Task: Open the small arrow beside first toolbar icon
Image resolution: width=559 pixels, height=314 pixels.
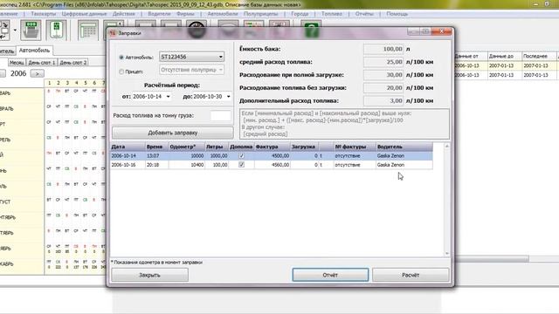Action: click(x=15, y=30)
